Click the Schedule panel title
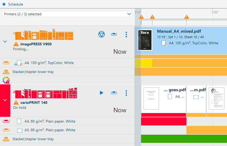 coord(16,4)
